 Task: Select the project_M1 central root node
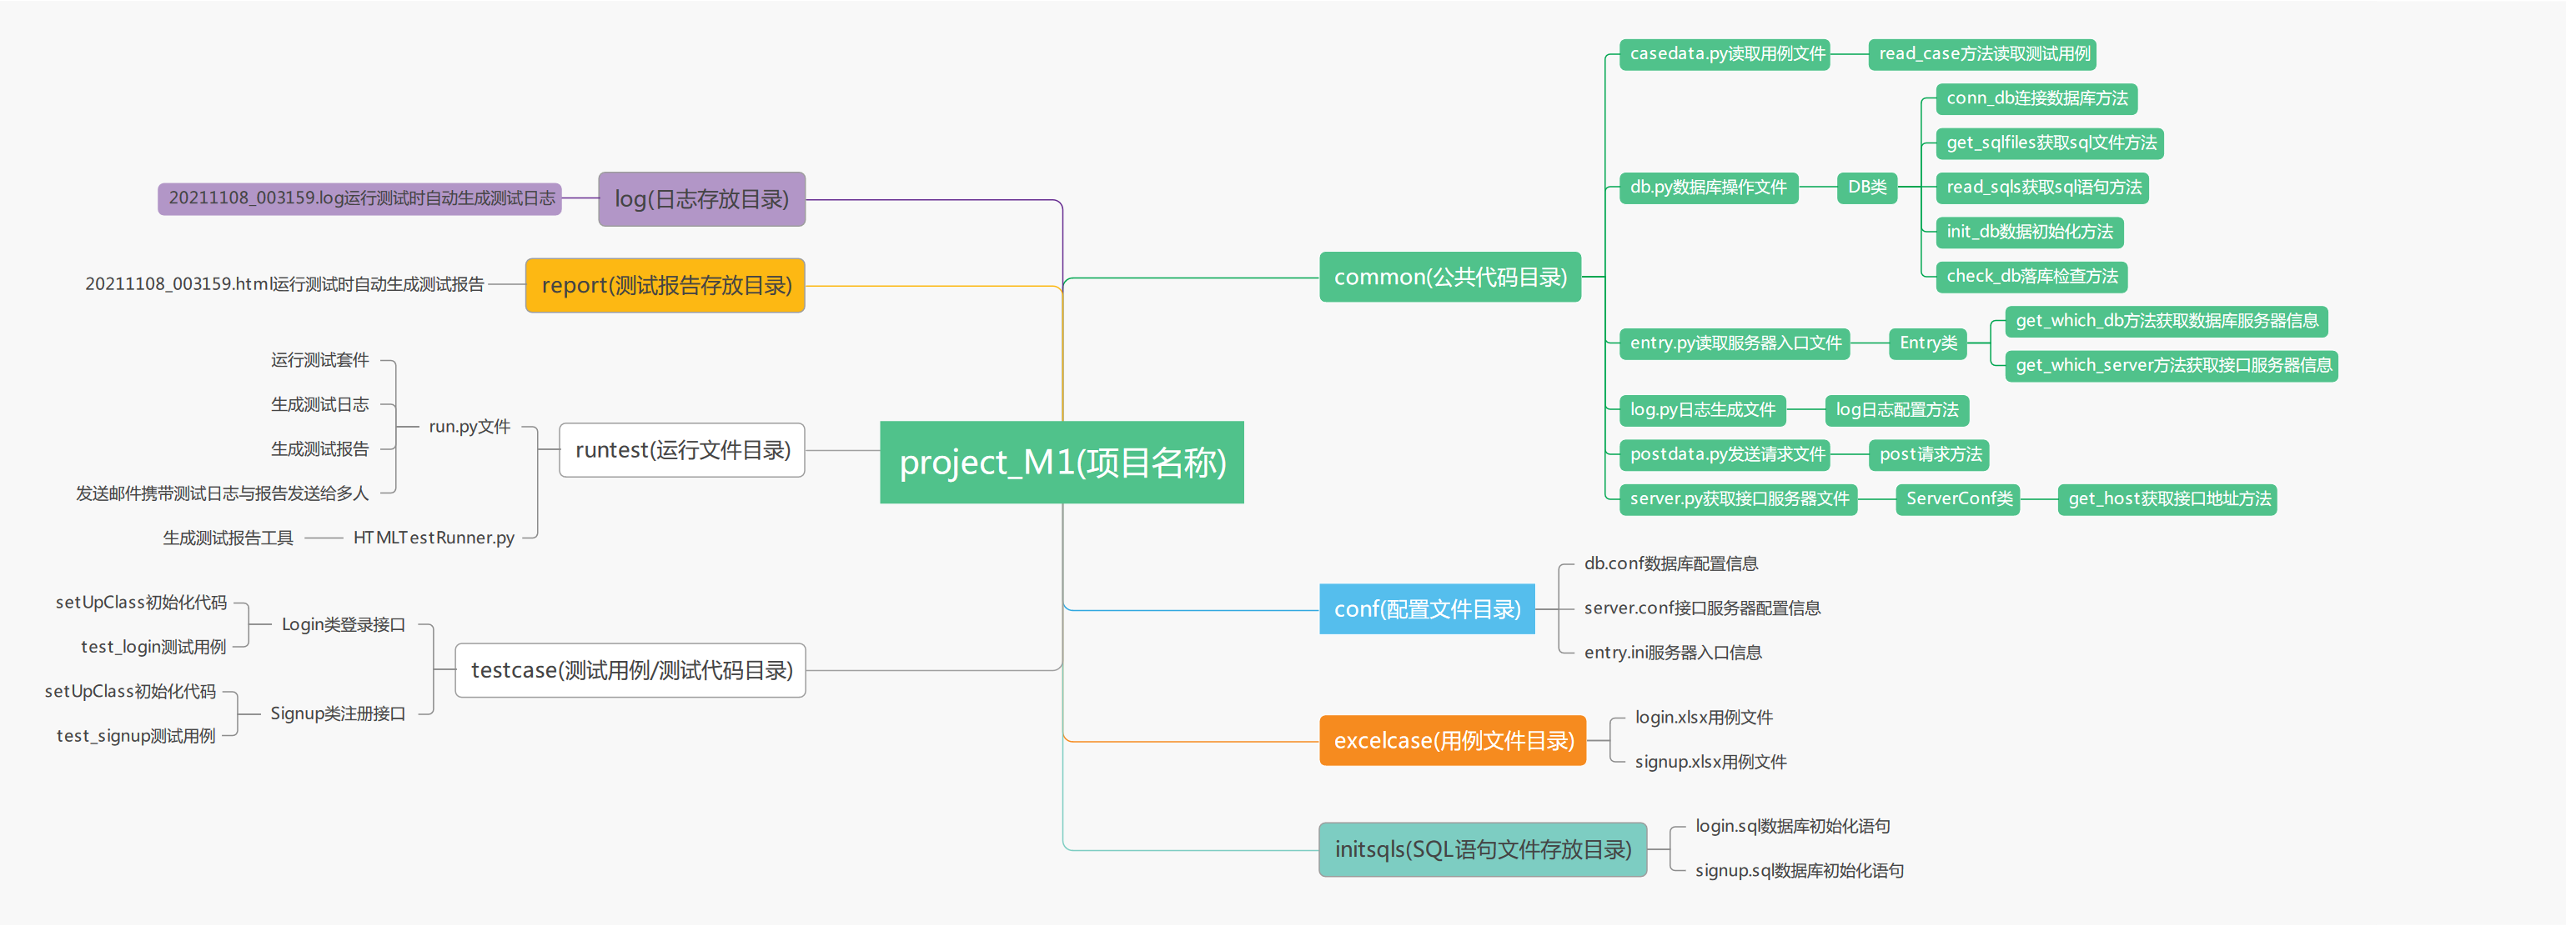[x=1061, y=463]
